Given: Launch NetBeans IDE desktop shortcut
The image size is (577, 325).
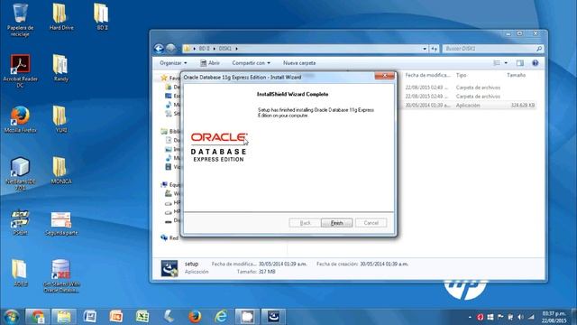Looking at the screenshot, I should pyautogui.click(x=20, y=174).
